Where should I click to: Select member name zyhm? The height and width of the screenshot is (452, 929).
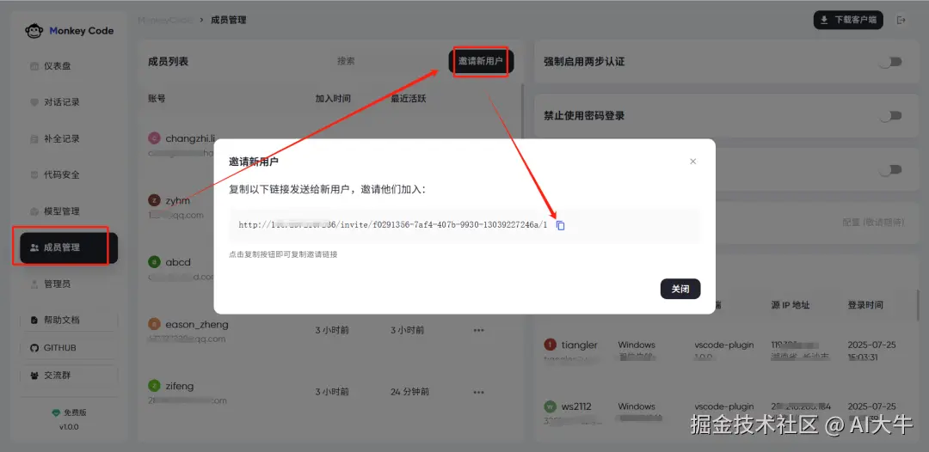[x=178, y=200]
